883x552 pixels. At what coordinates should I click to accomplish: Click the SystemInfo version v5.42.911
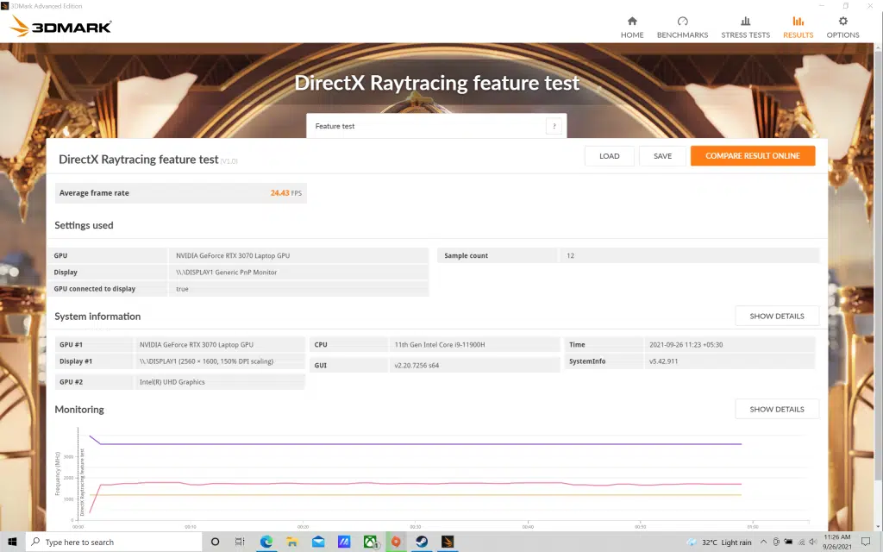[x=663, y=361]
